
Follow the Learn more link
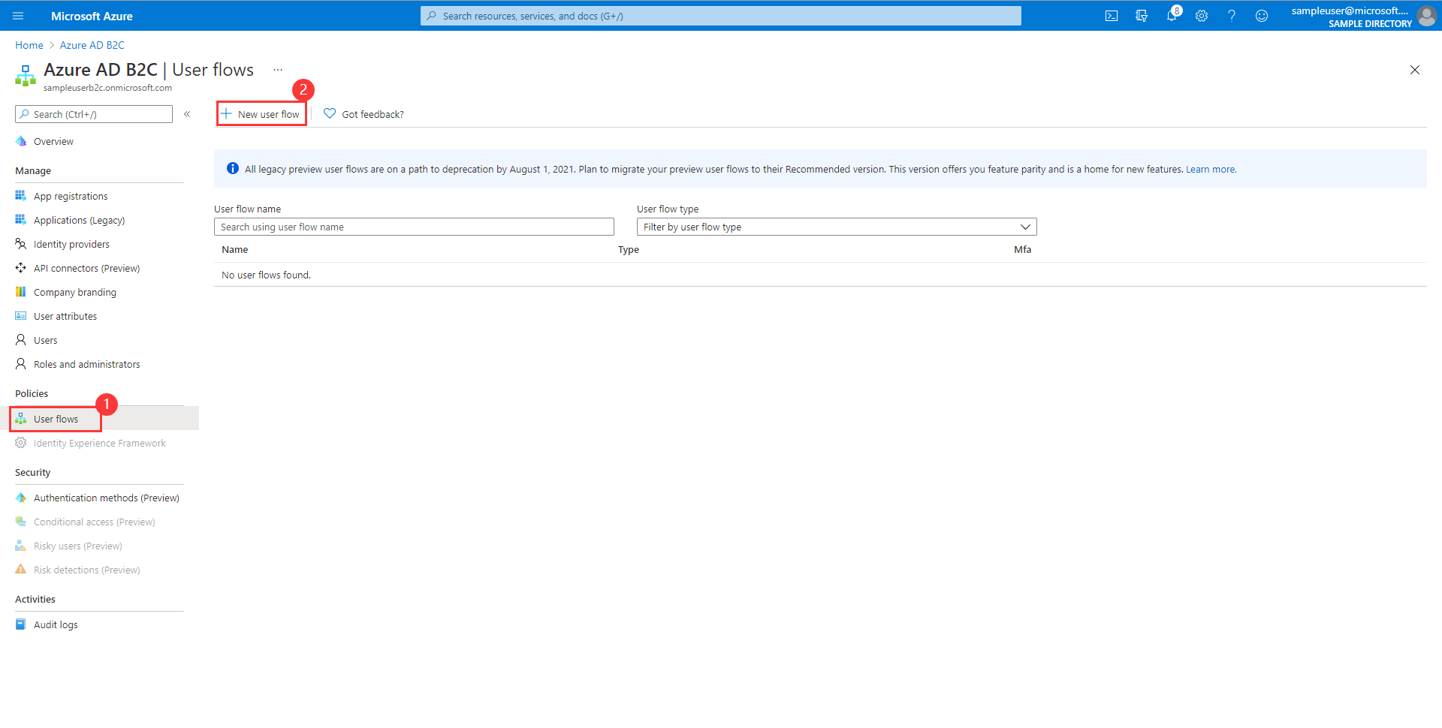point(1211,169)
